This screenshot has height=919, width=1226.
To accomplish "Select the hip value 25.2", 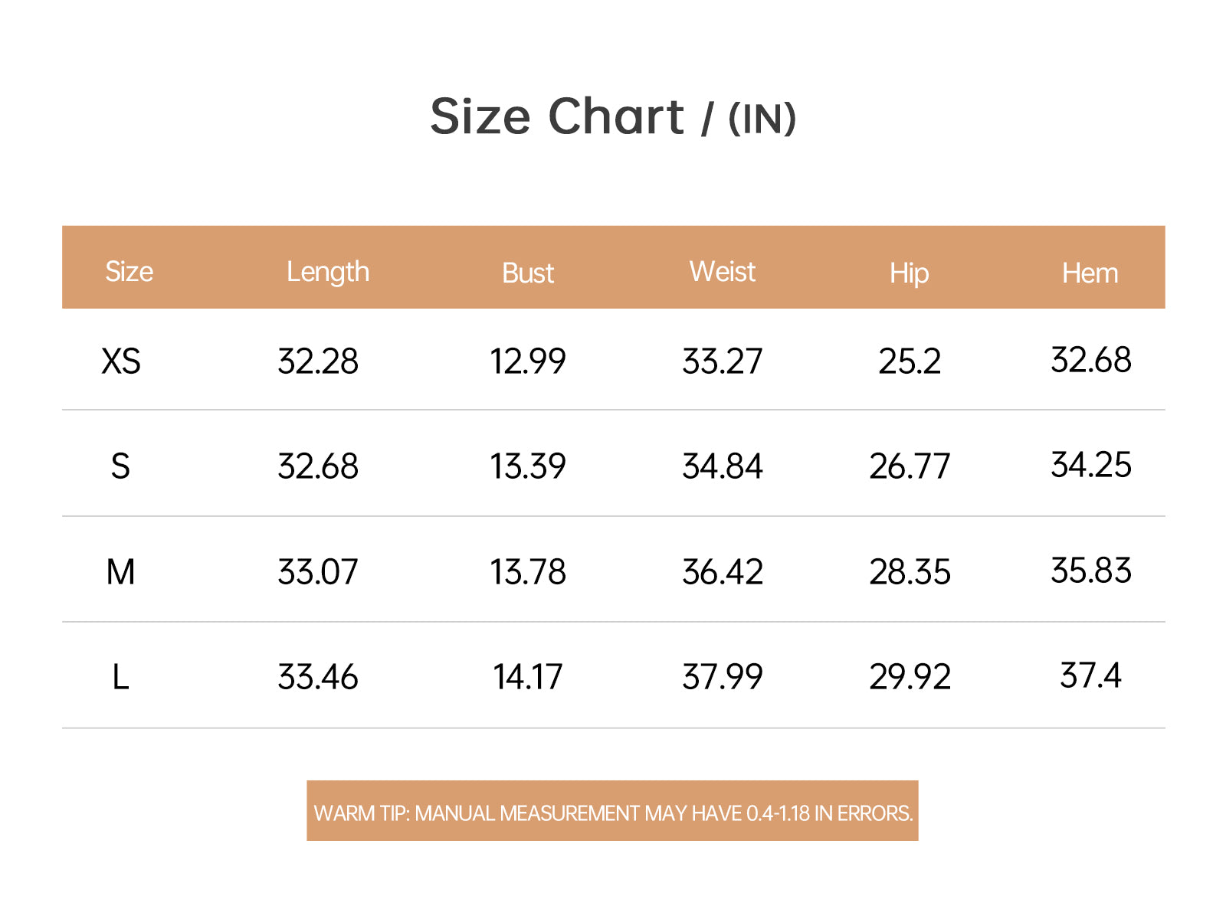I will (910, 361).
